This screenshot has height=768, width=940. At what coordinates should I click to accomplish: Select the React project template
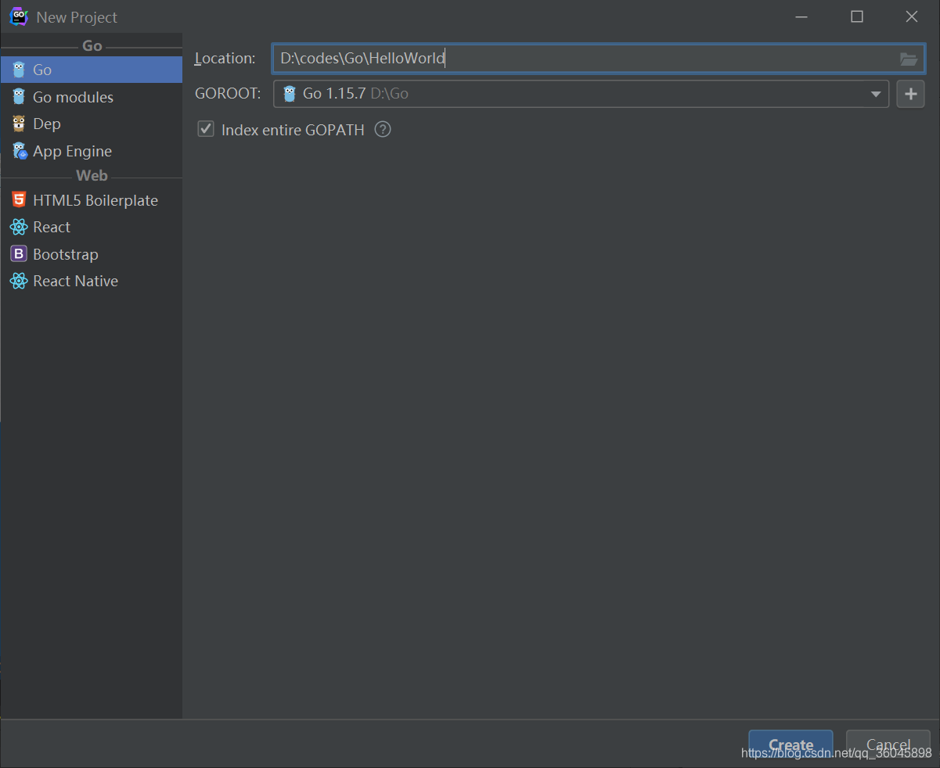tap(92, 227)
